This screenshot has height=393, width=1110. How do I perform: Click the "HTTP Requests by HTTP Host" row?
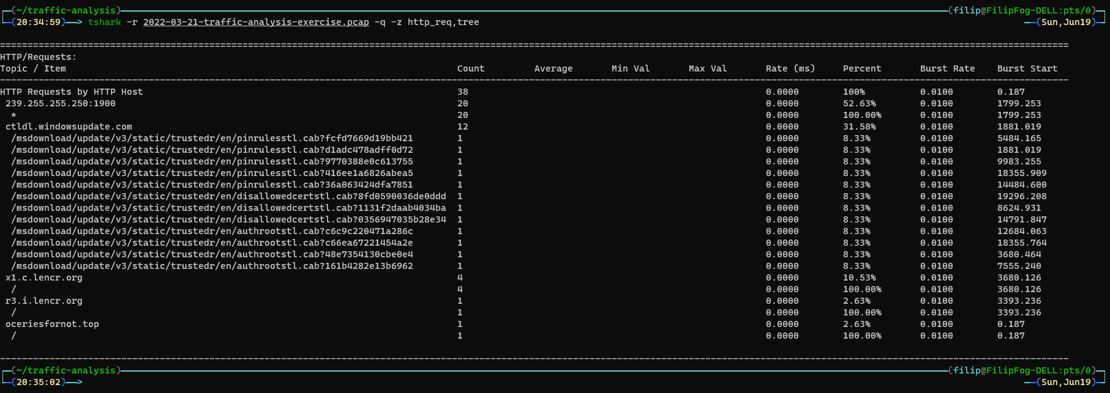tap(71, 92)
